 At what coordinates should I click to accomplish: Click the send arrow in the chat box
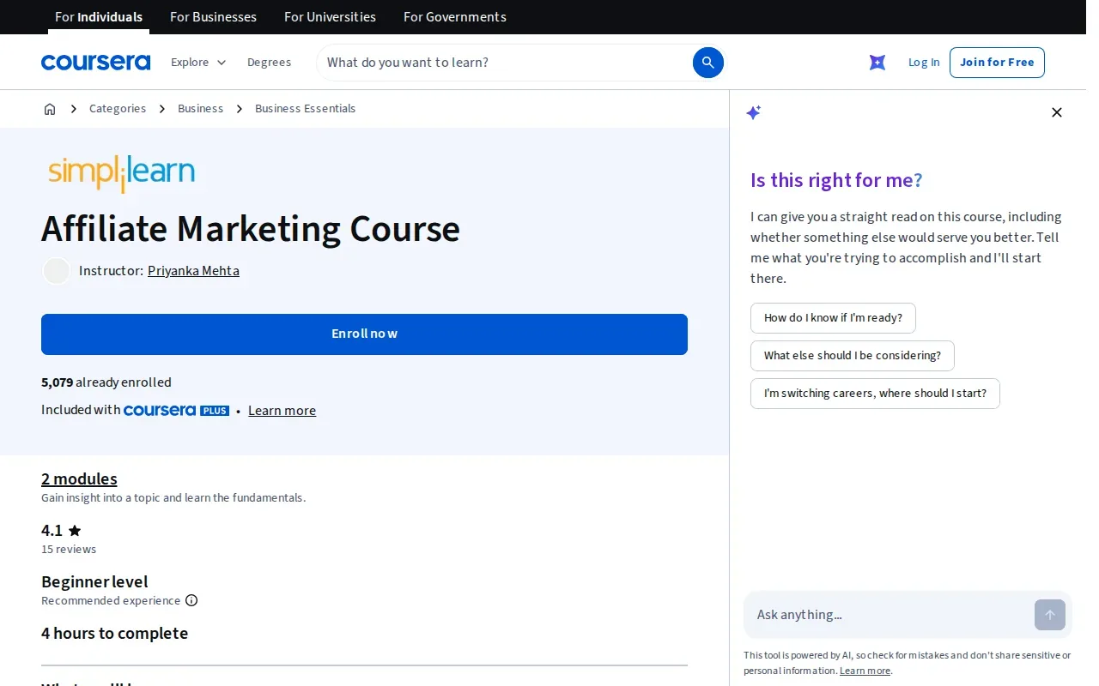pyautogui.click(x=1050, y=615)
